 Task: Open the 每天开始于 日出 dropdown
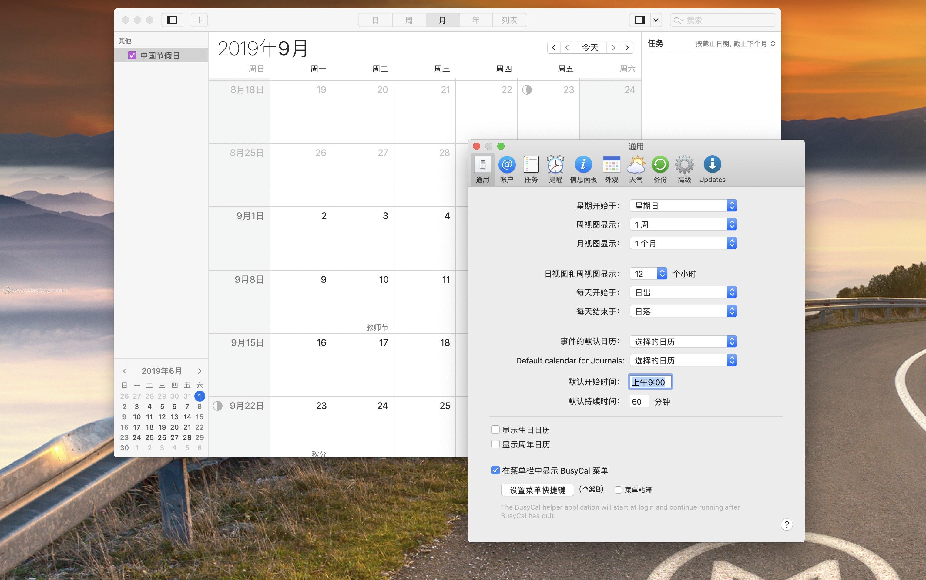tap(683, 292)
